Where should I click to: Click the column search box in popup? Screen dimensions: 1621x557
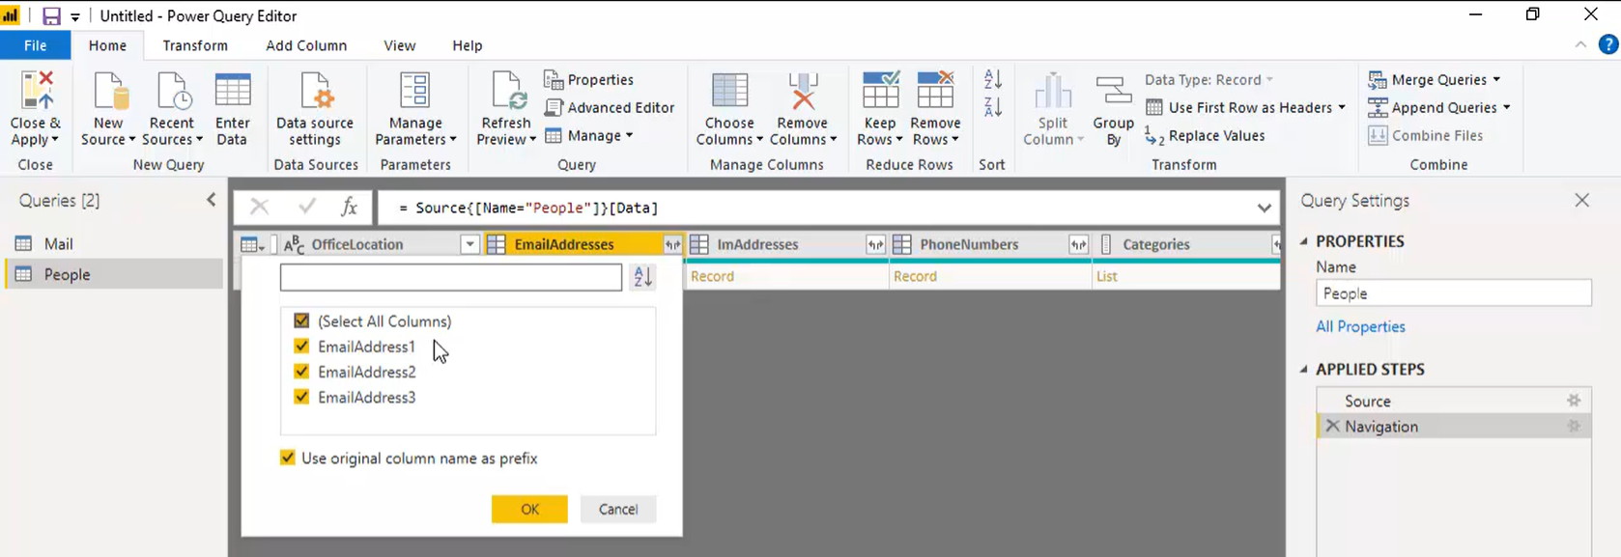(451, 277)
